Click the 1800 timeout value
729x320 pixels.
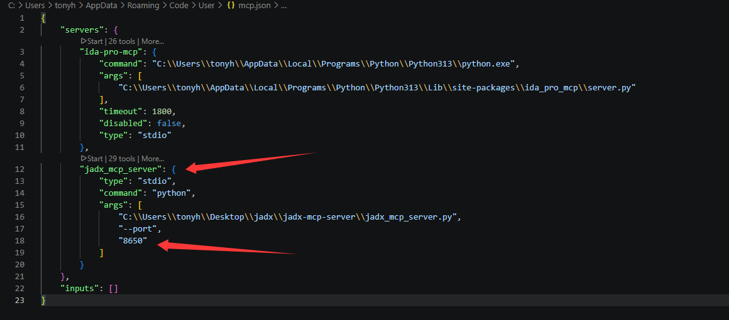coord(162,112)
